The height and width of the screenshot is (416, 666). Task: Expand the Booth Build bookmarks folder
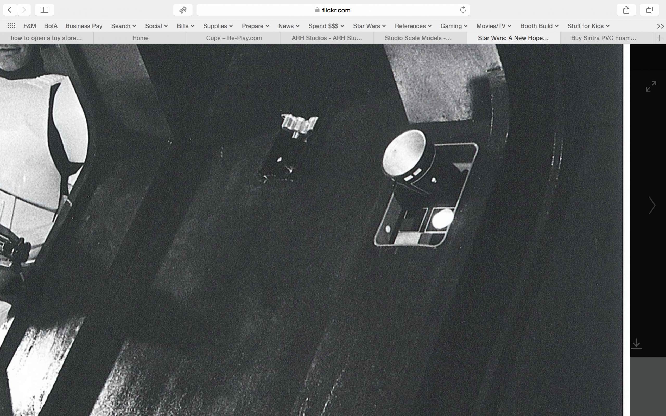[x=539, y=26]
